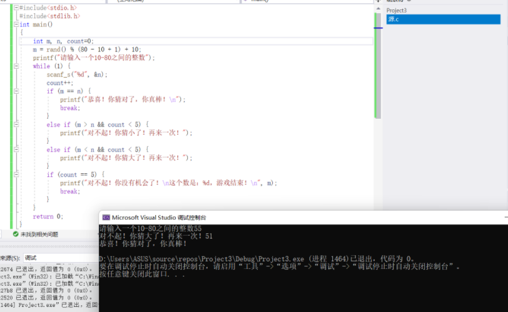Screen dimensions: 508x312
Task: Click output line '2520 已退出,返回值为 0 (0x0)'
Action: coord(46,298)
